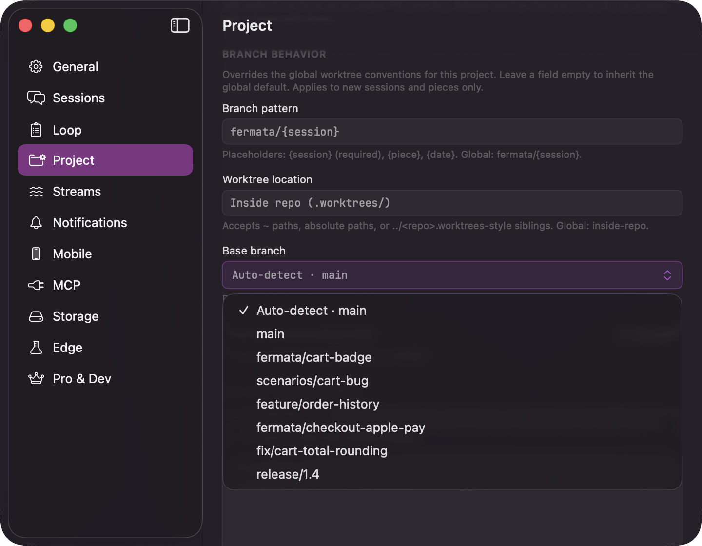The image size is (702, 546).
Task: Click the Pro & Dev crown icon
Action: 36,378
